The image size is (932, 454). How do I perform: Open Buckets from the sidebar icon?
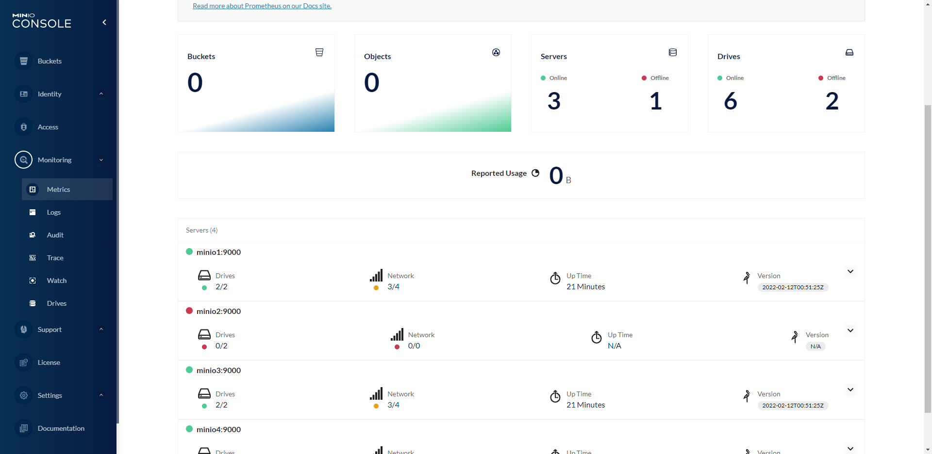coord(24,61)
